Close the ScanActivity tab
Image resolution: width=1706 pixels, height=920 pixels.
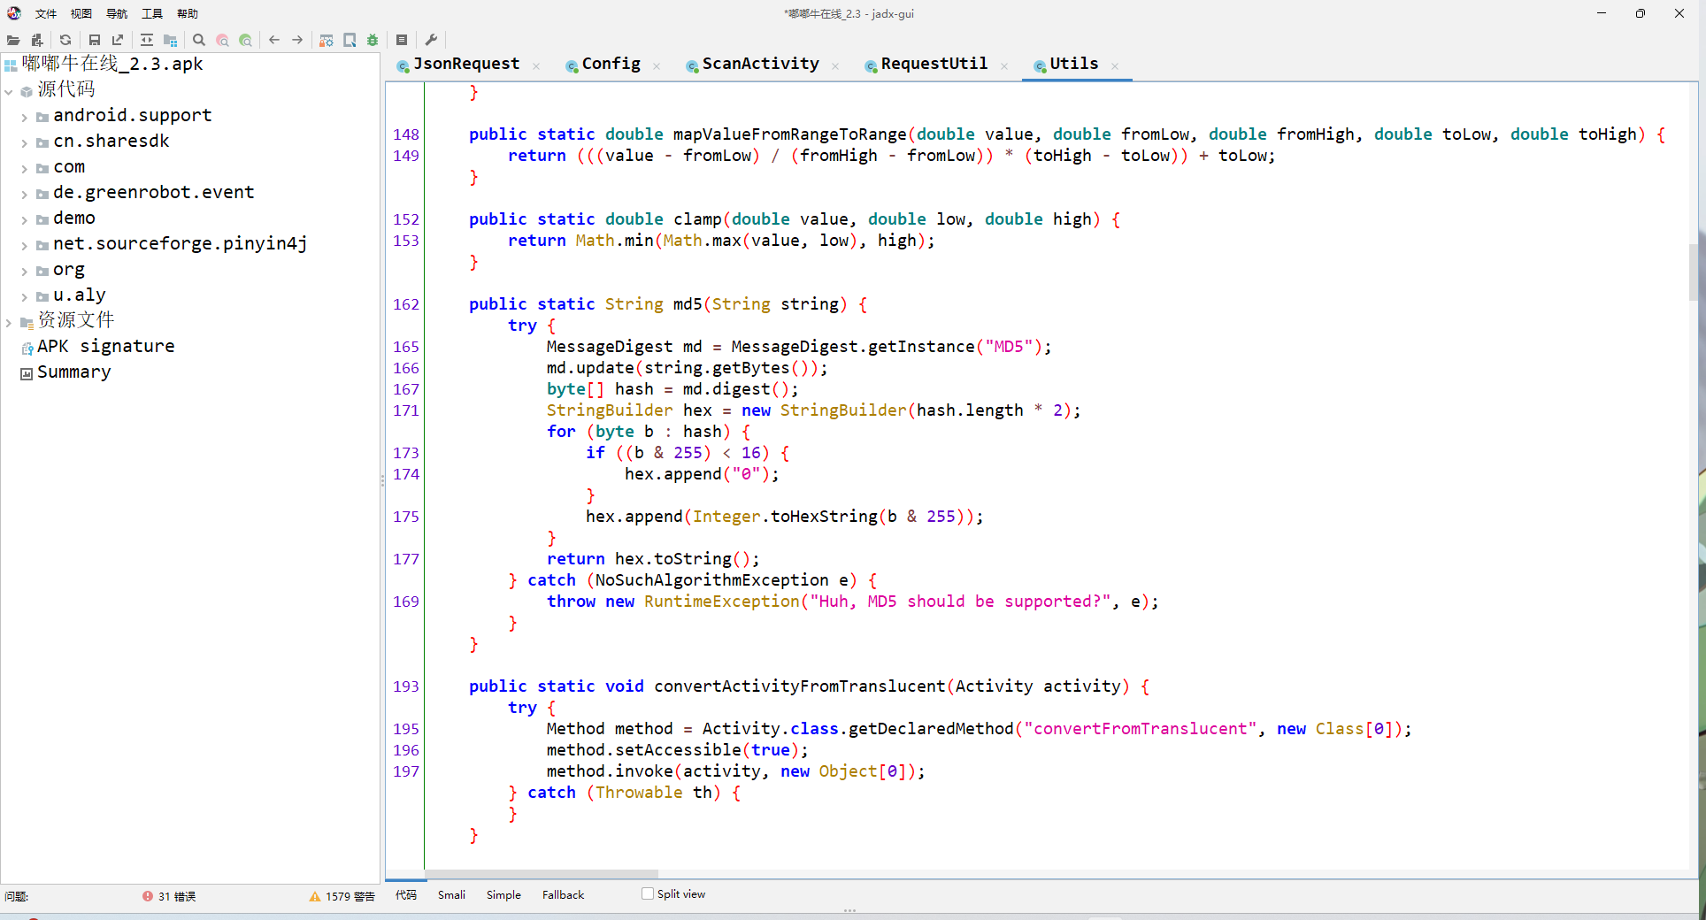click(835, 66)
